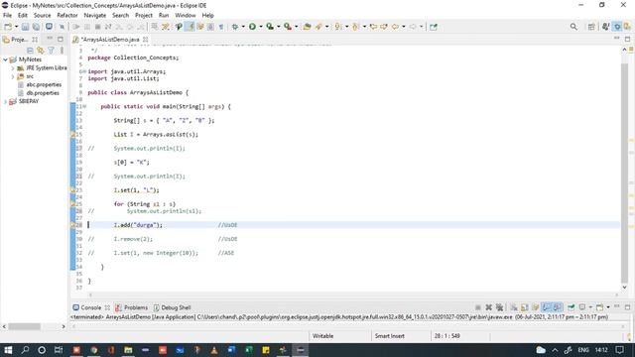The image size is (635, 357).
Task: Select the ArraysAsListDemo.java editor tab
Action: (x=110, y=40)
